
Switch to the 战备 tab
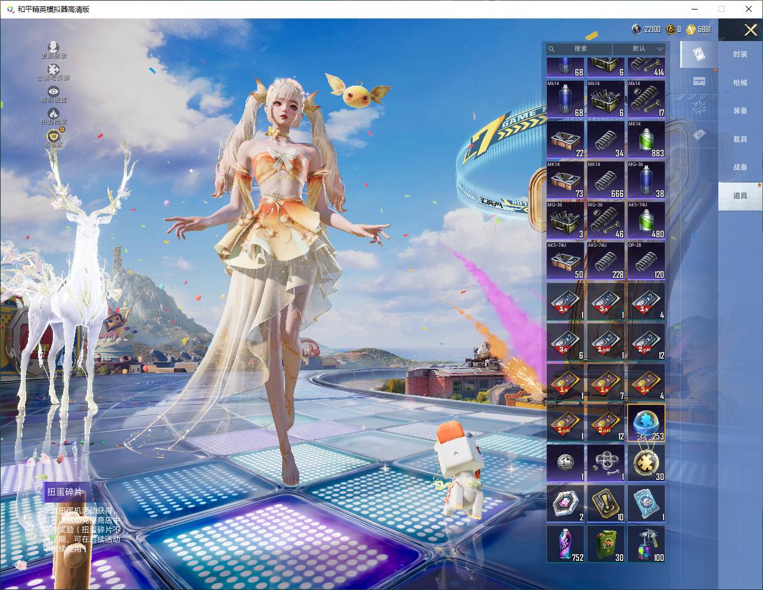(740, 167)
